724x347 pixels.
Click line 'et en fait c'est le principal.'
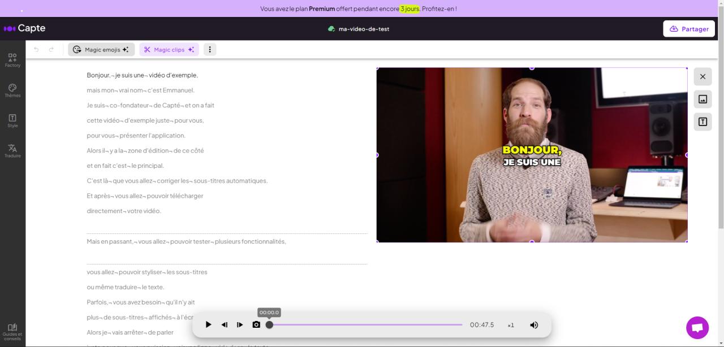pos(126,166)
